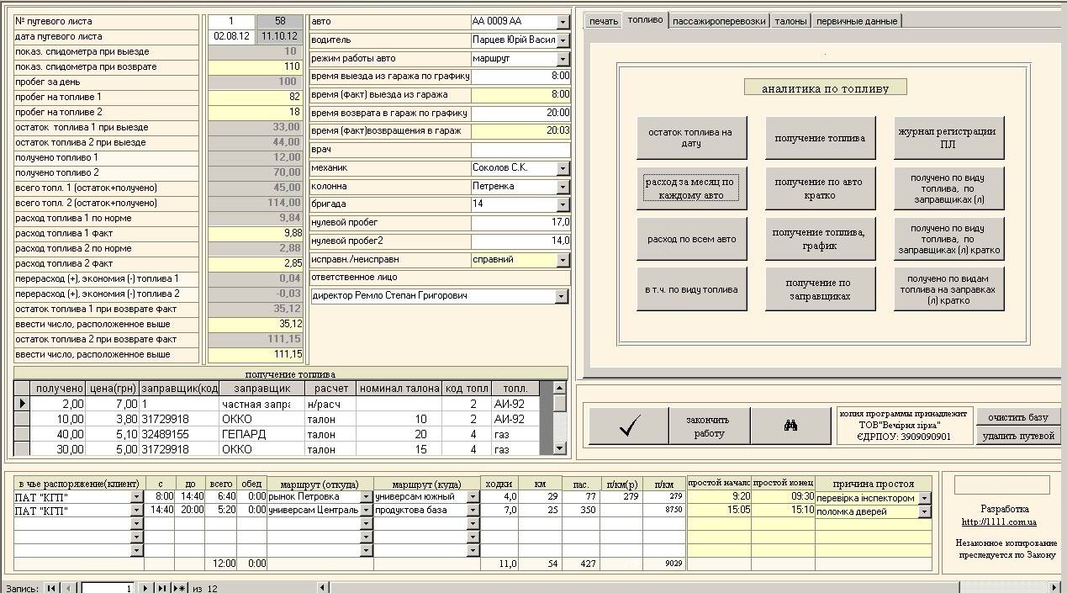The width and height of the screenshot is (1067, 593).
Task: Click the binoculars search button
Action: [x=790, y=426]
